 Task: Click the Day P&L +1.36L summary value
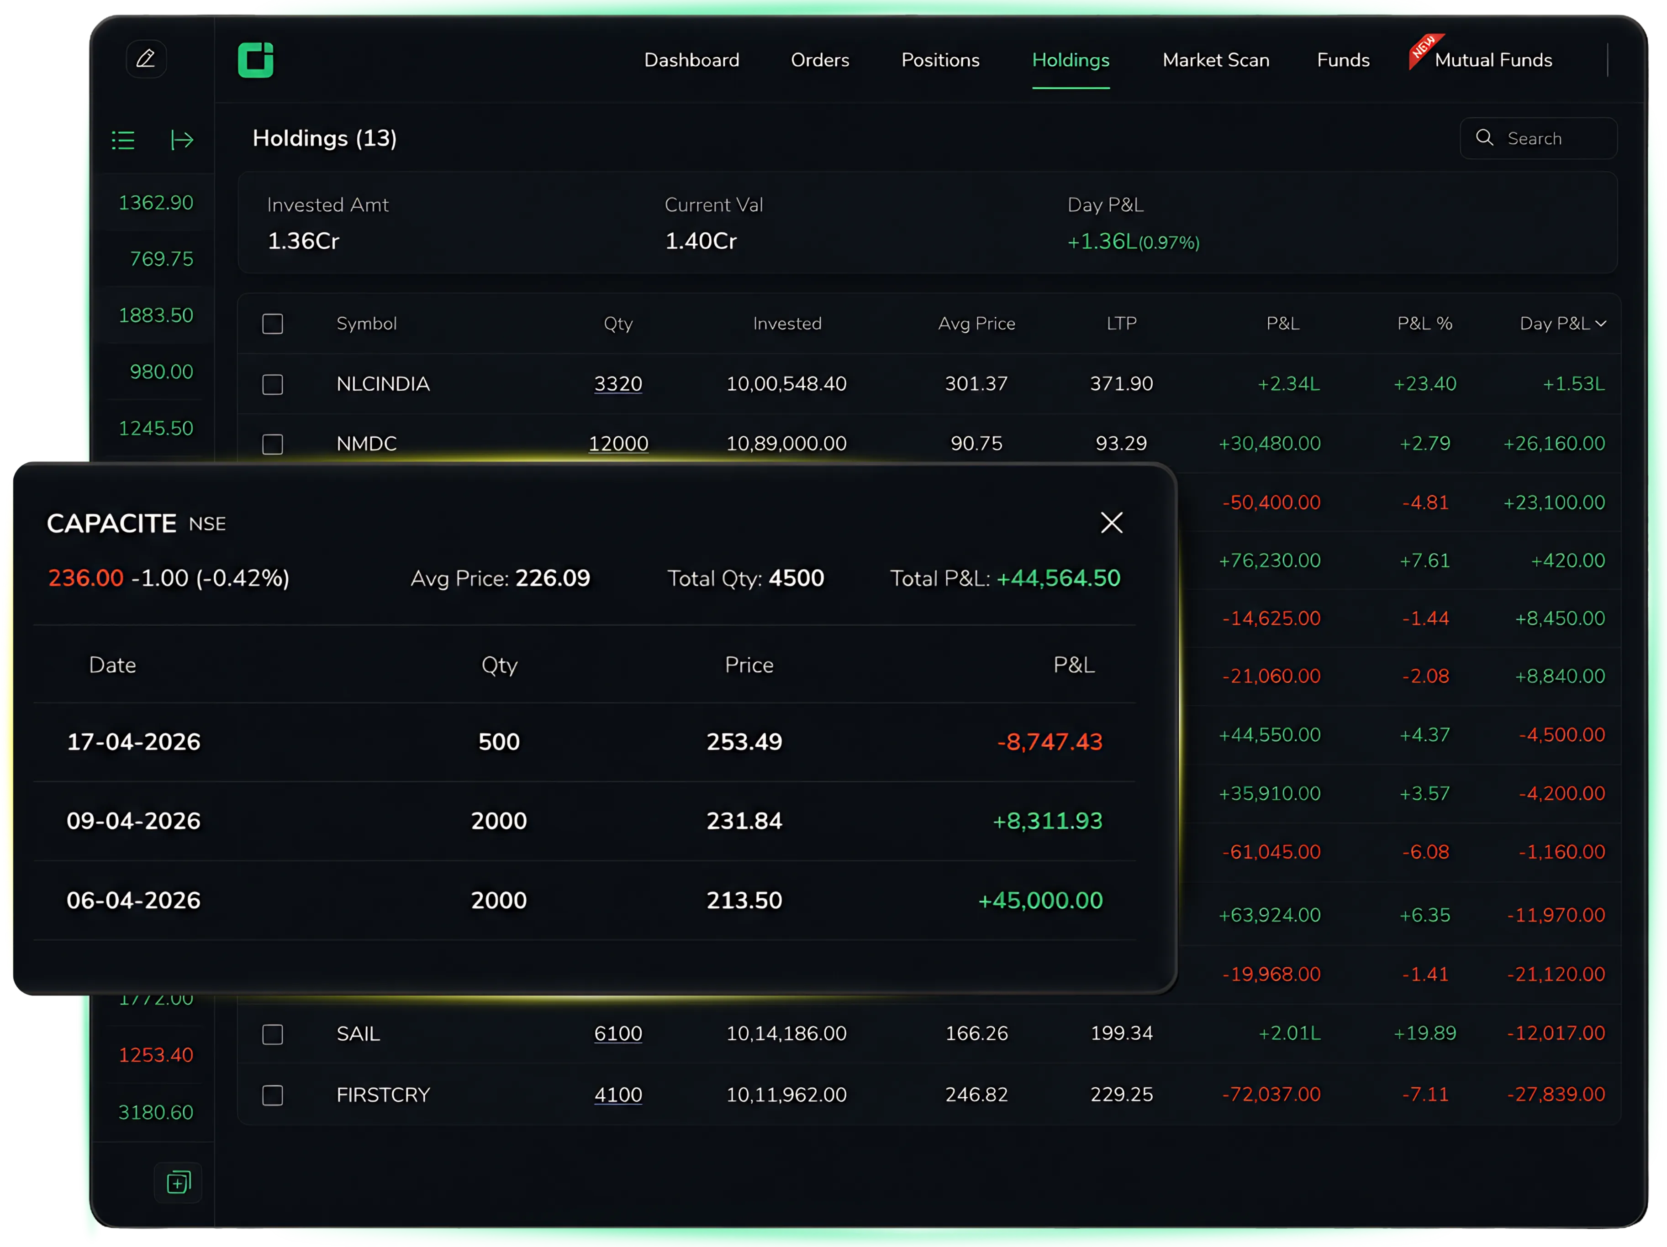tap(1133, 242)
